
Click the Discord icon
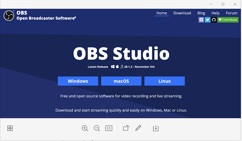tap(201, 20)
